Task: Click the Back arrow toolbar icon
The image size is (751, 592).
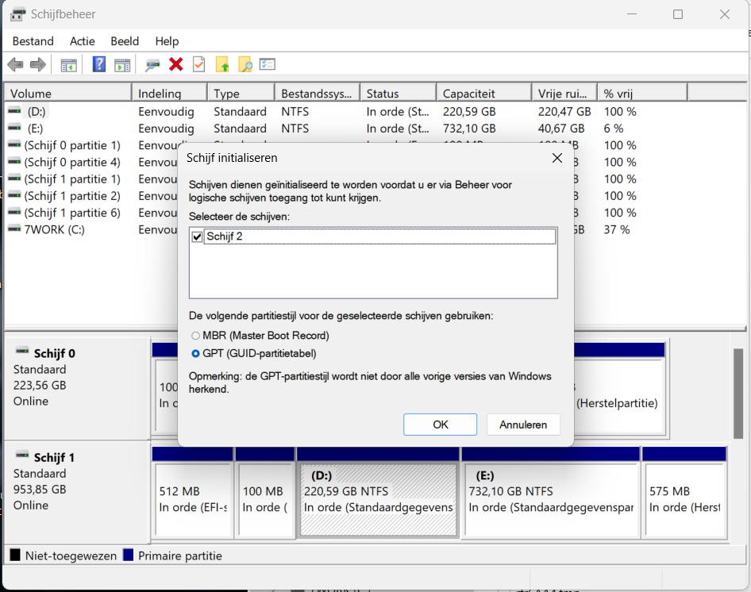Action: point(15,65)
